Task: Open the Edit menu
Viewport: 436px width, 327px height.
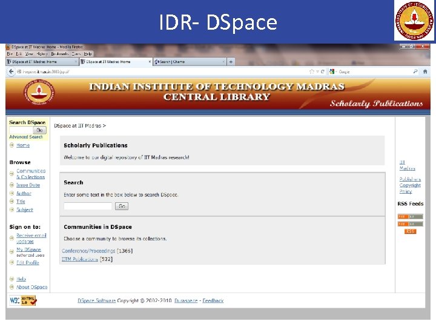Action: [19, 54]
